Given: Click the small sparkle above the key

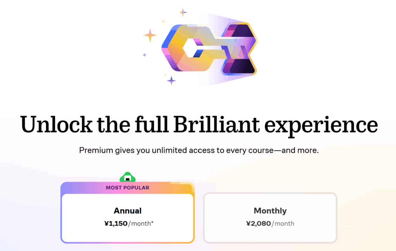Looking at the screenshot, I should (x=183, y=12).
